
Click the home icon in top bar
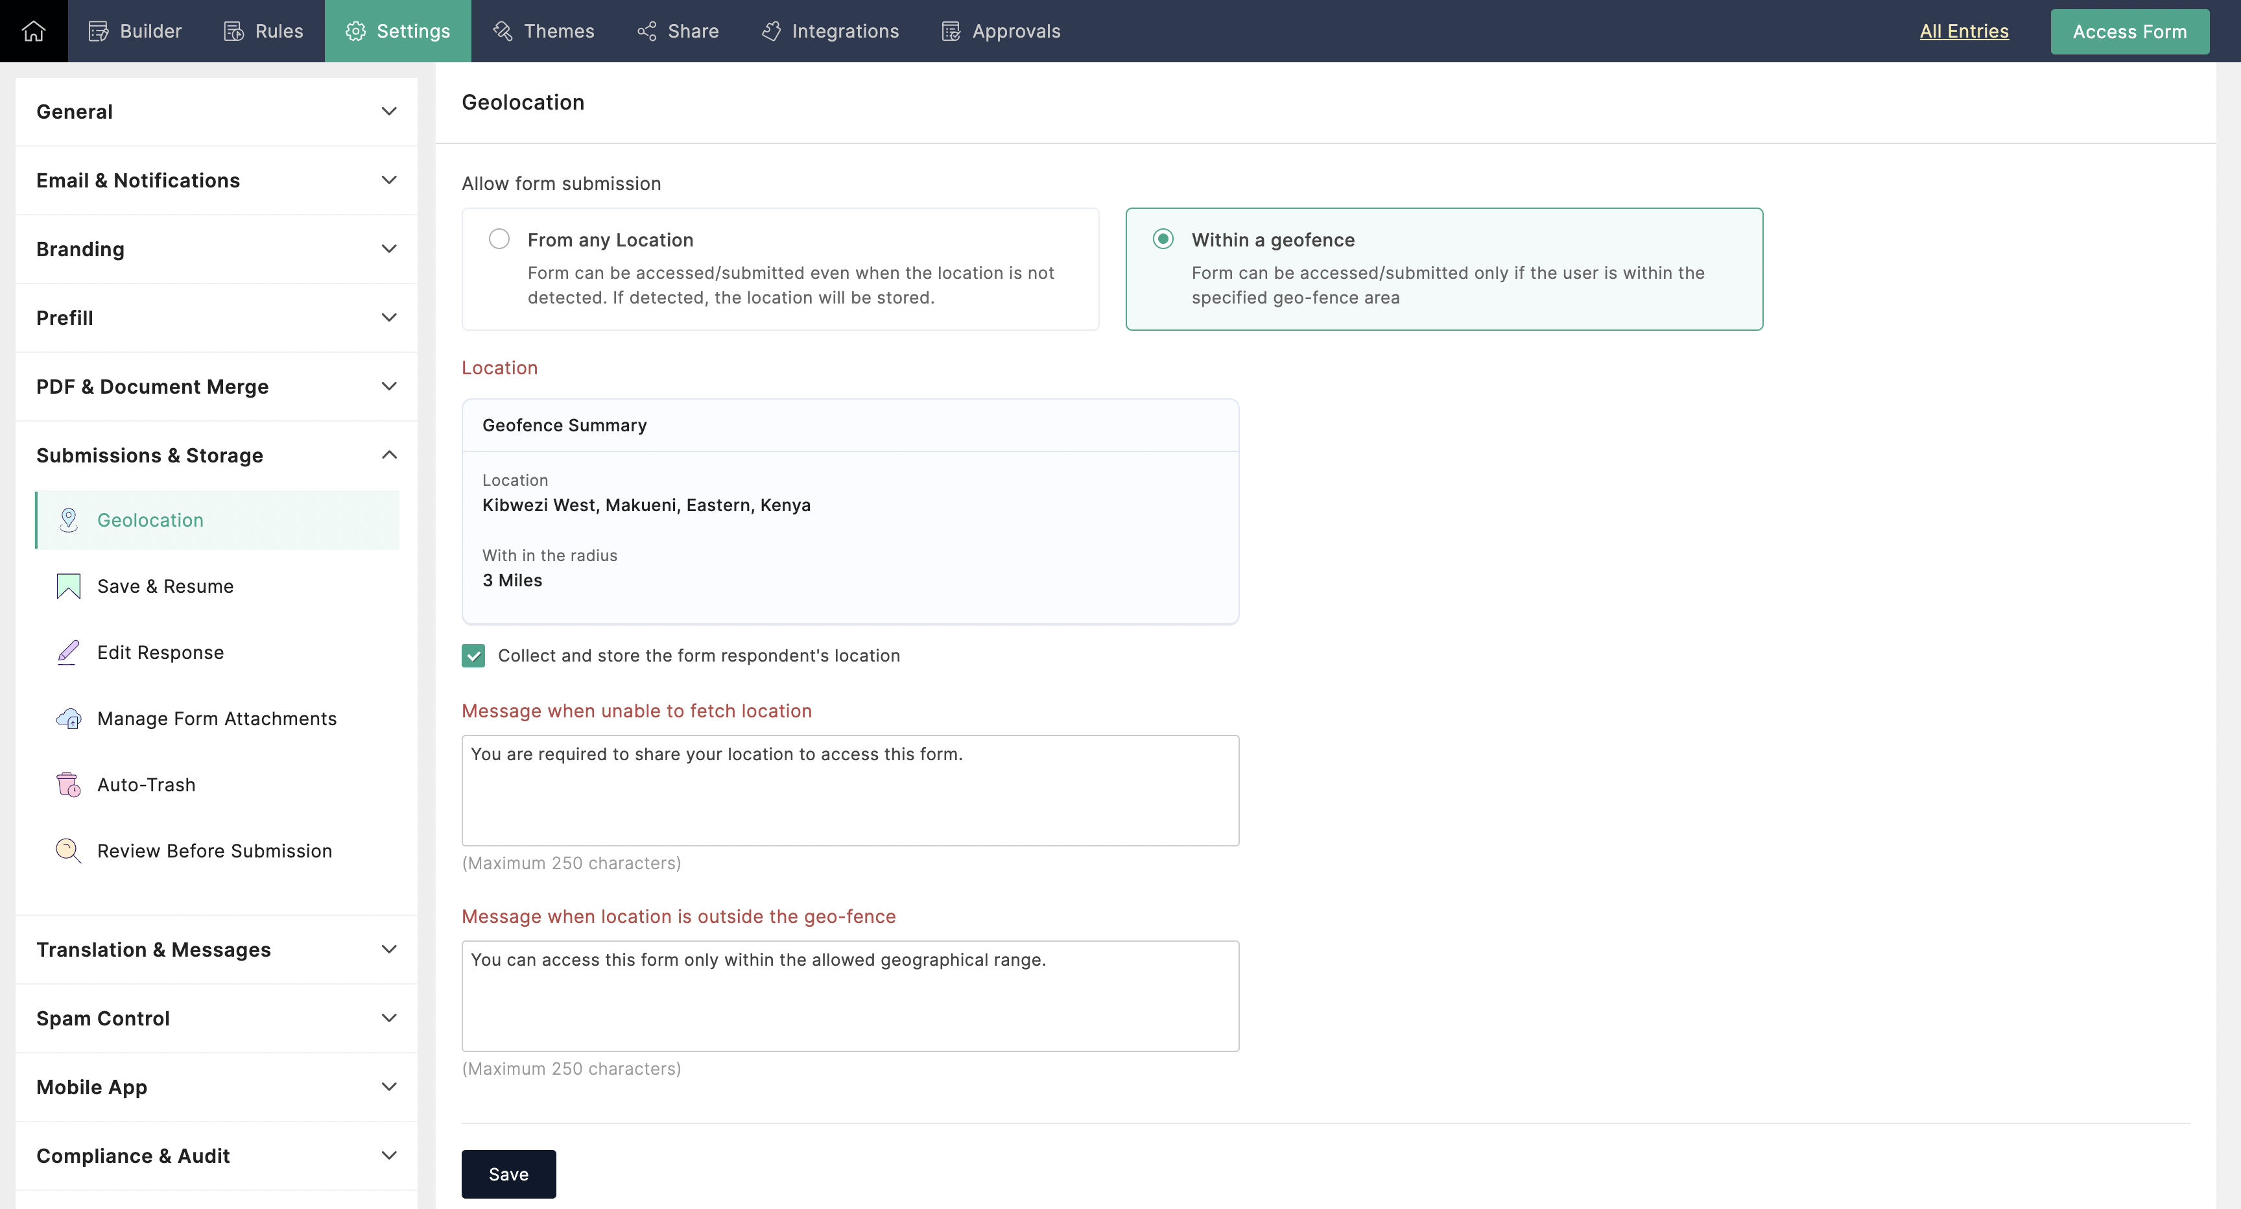33,31
